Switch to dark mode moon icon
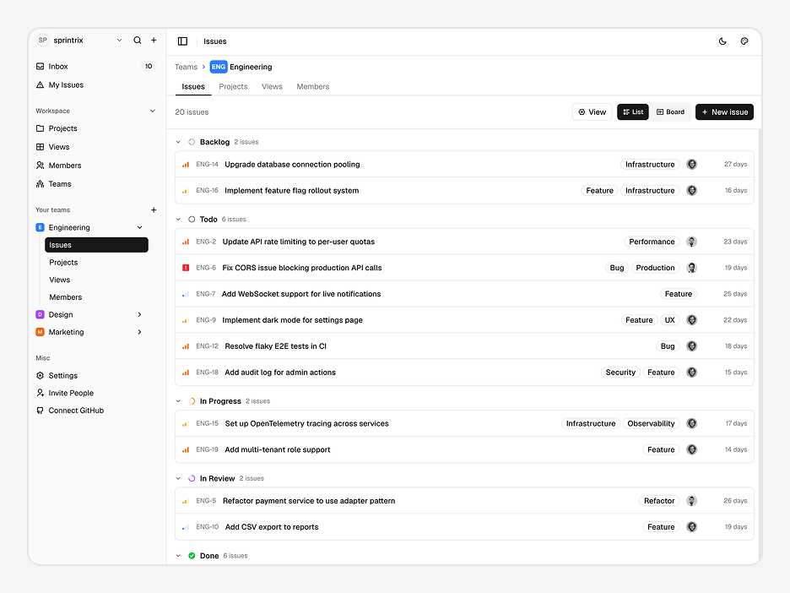This screenshot has width=790, height=593. (722, 41)
